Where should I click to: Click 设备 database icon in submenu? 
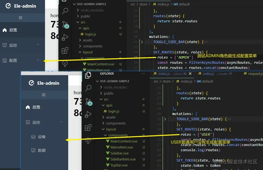click(33, 137)
